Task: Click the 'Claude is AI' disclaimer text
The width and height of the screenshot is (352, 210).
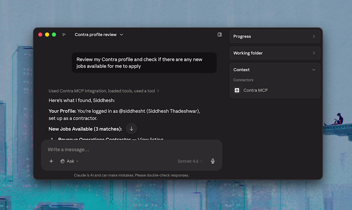Action: 131,175
